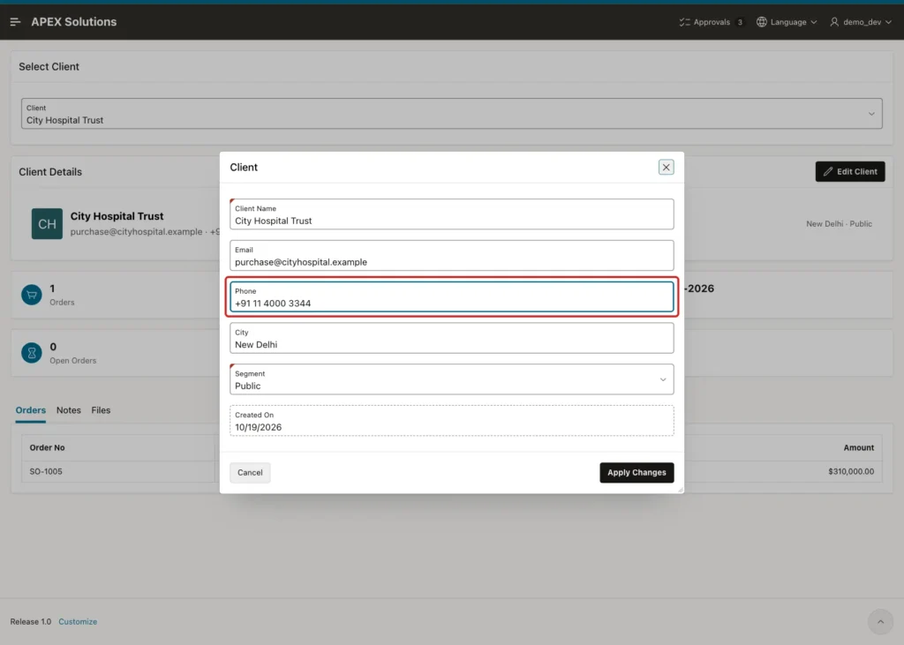Click the Email input field

(451, 255)
